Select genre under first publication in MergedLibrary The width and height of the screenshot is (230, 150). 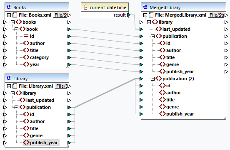click(x=172, y=64)
